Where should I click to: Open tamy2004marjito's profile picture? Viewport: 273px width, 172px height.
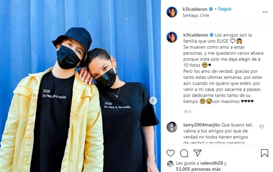click(x=172, y=127)
